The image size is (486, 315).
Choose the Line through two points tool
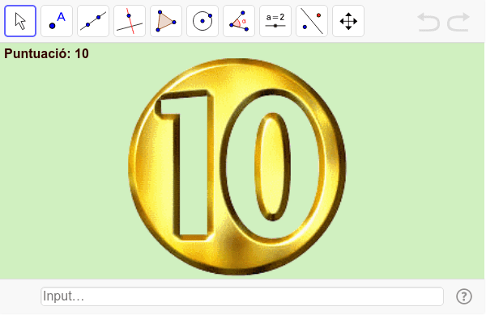93,21
